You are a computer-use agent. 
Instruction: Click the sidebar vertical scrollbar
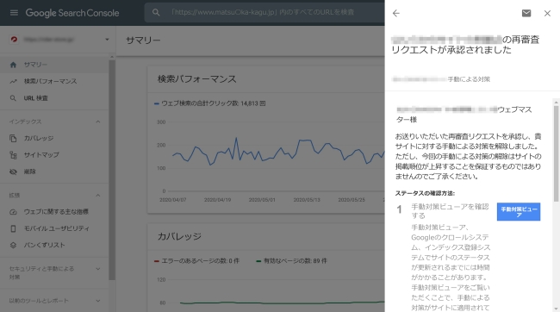coord(112,170)
